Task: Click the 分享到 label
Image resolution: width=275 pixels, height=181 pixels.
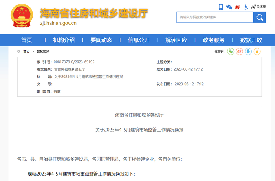Action: pyautogui.click(x=219, y=51)
